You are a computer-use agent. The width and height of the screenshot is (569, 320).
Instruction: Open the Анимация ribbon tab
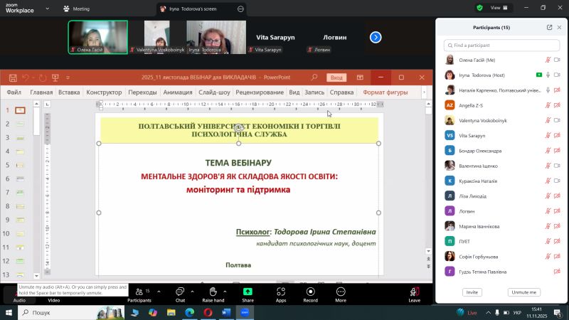pyautogui.click(x=177, y=92)
